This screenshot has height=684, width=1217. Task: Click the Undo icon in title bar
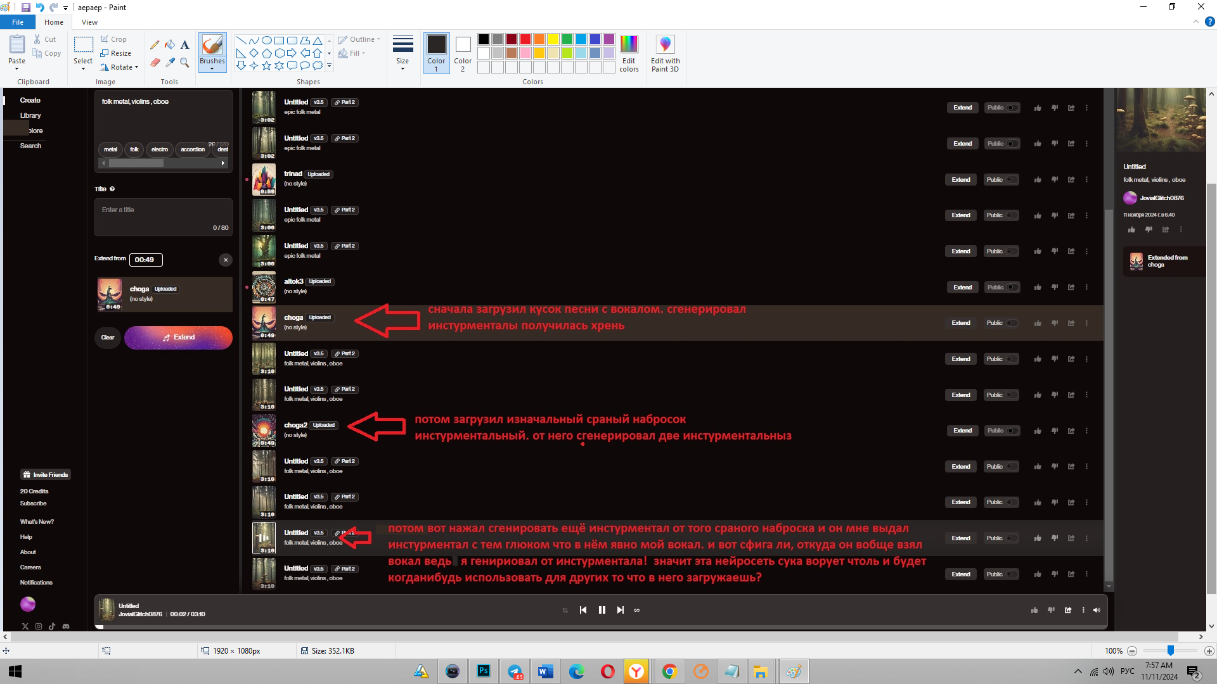[40, 8]
